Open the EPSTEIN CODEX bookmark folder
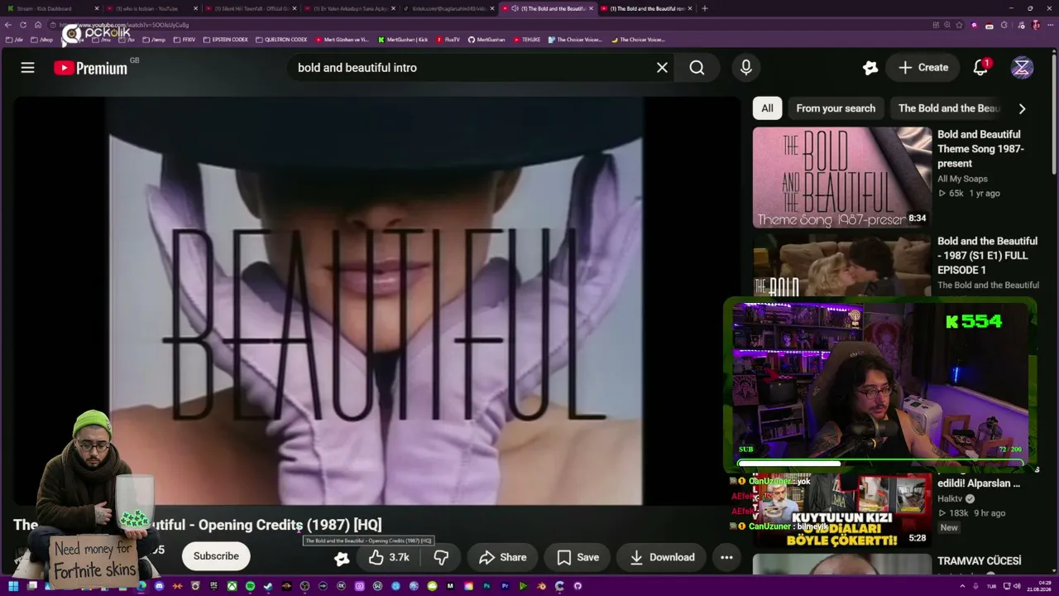 pyautogui.click(x=225, y=40)
